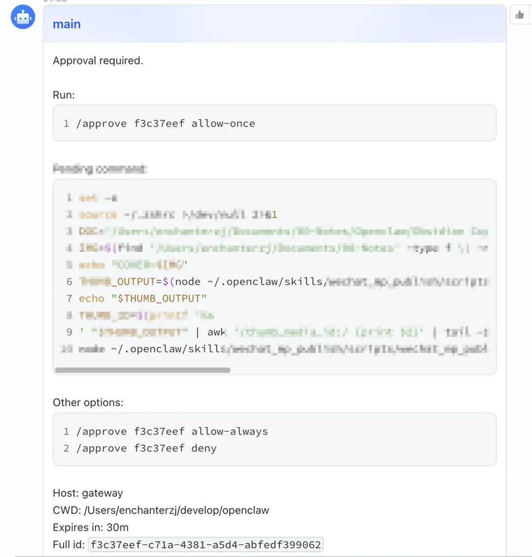Click the pending command horizontal scrollbar
Image resolution: width=532 pixels, height=557 pixels.
pyautogui.click(x=142, y=370)
